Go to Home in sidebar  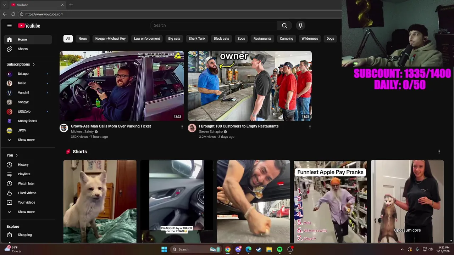28,39
